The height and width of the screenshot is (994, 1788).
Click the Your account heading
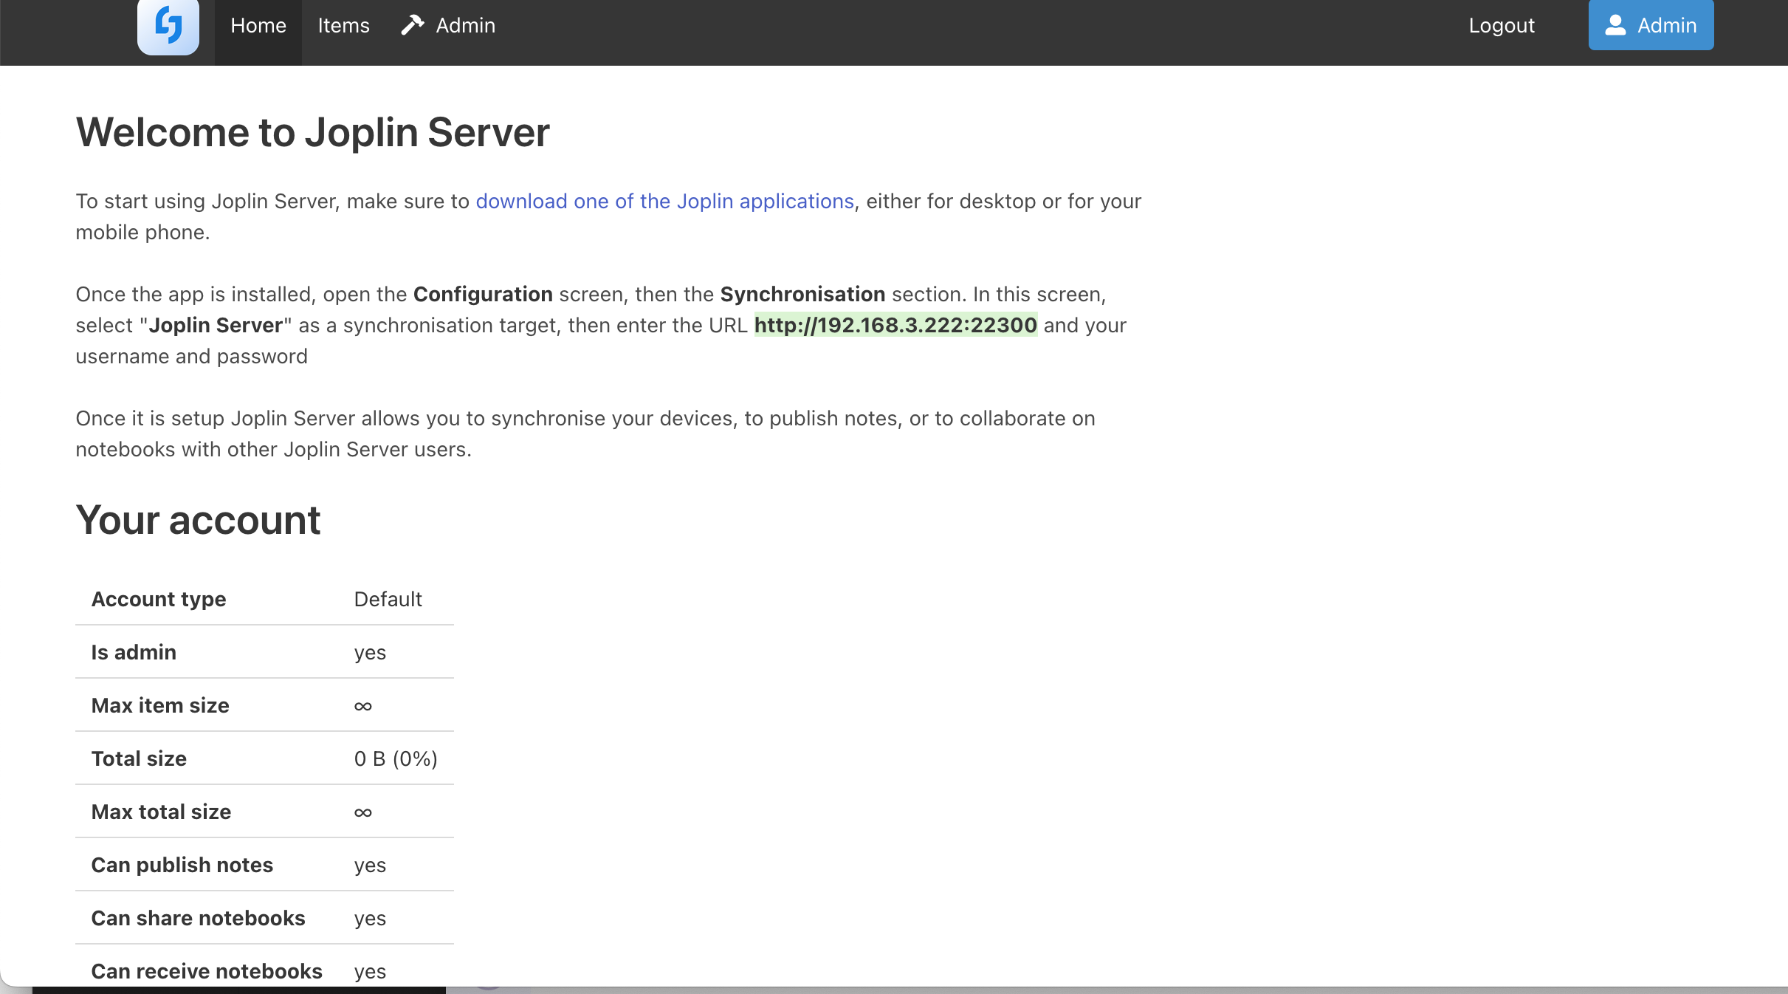(198, 520)
